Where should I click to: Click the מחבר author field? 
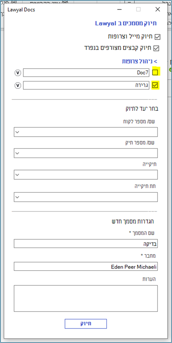pyautogui.click(x=86, y=267)
